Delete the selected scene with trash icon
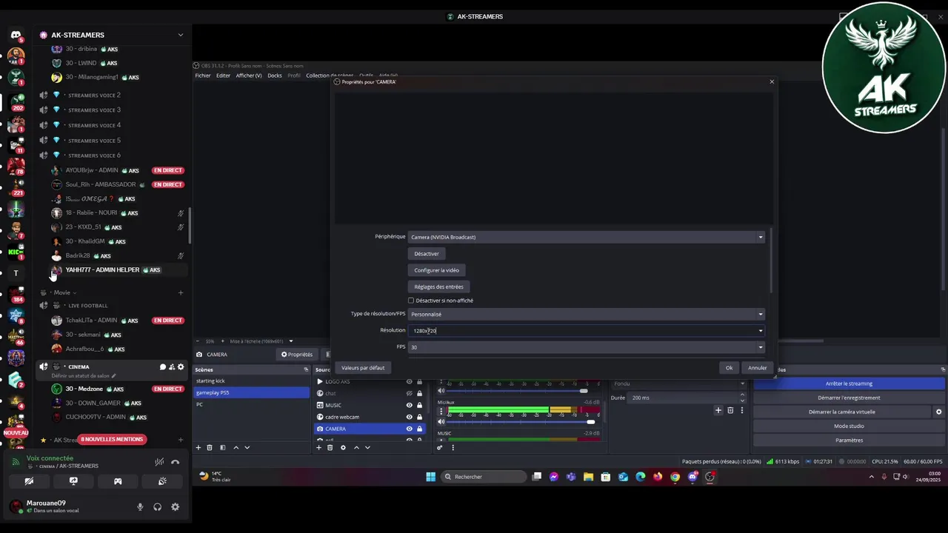 [x=210, y=447]
